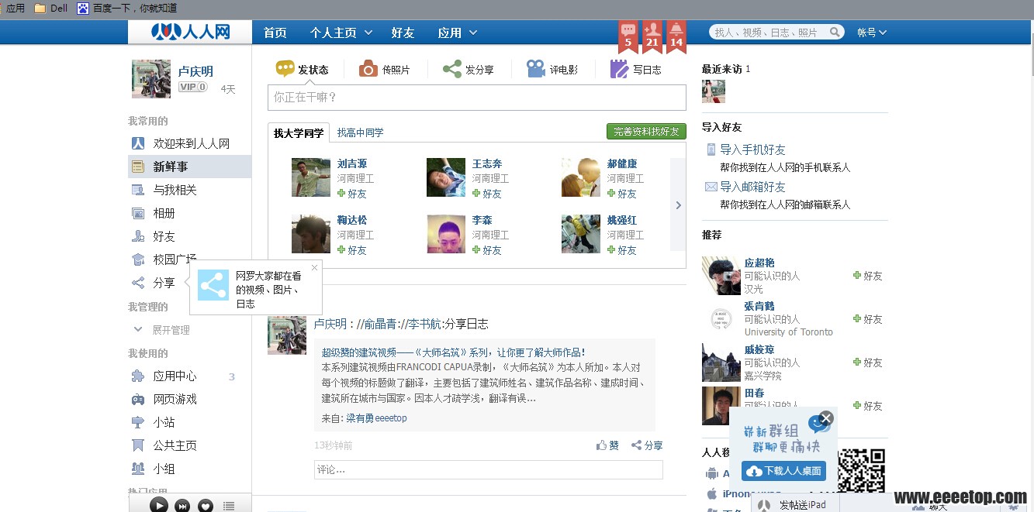Image resolution: width=1034 pixels, height=512 pixels.
Task: Click 评电影 movie review icon
Action: click(535, 69)
